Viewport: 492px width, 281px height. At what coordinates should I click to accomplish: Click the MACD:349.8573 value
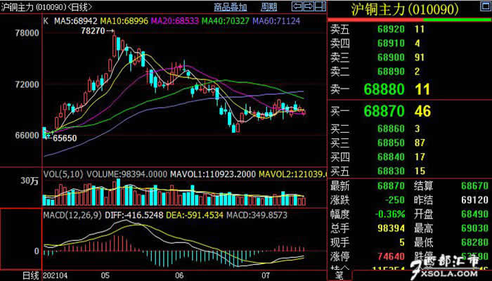click(257, 215)
